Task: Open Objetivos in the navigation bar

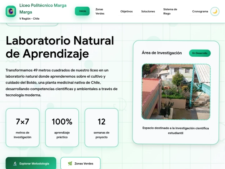Action: 126,11
